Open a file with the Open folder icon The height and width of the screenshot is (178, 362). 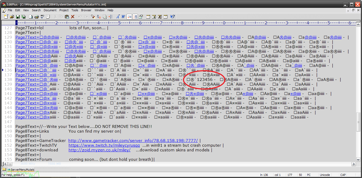point(12,17)
